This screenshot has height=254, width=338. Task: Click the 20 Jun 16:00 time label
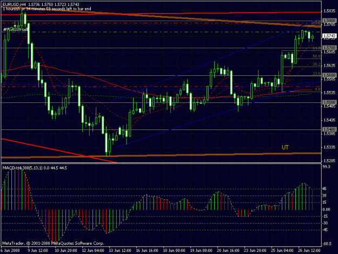pyautogui.click(x=228, y=251)
